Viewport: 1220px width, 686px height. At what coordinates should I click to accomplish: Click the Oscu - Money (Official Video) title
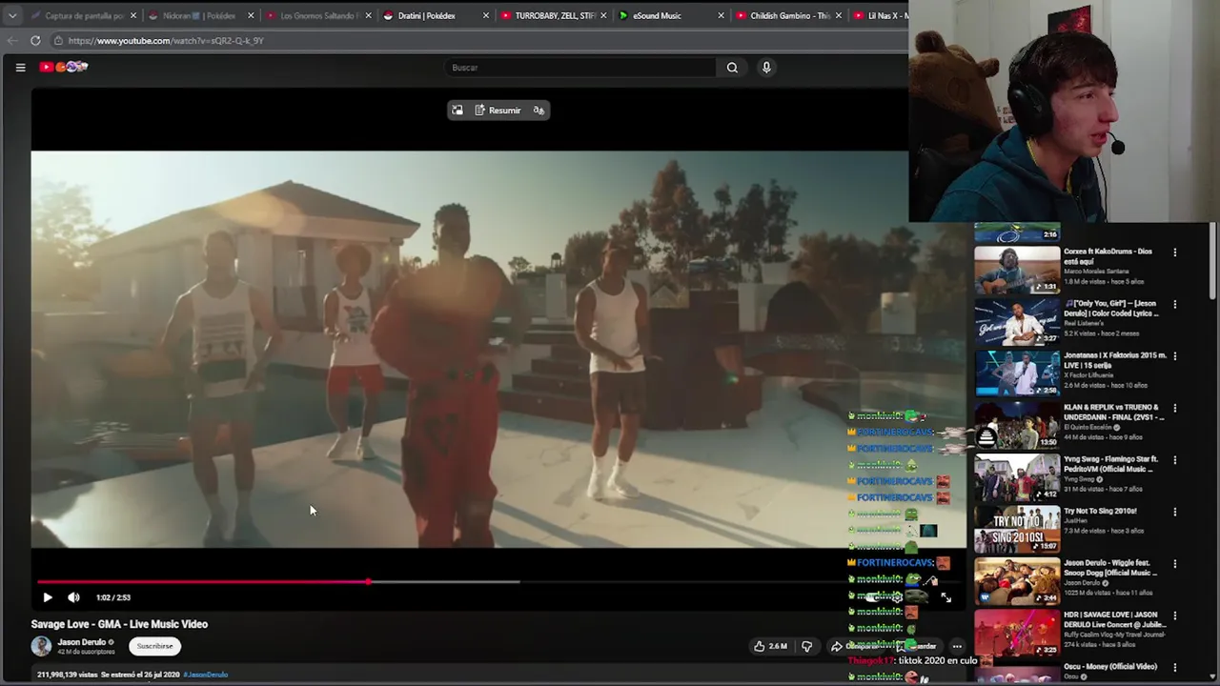click(1110, 667)
